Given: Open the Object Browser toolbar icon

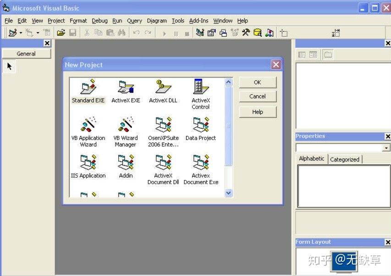Looking at the screenshot, I should pyautogui.click(x=234, y=33).
